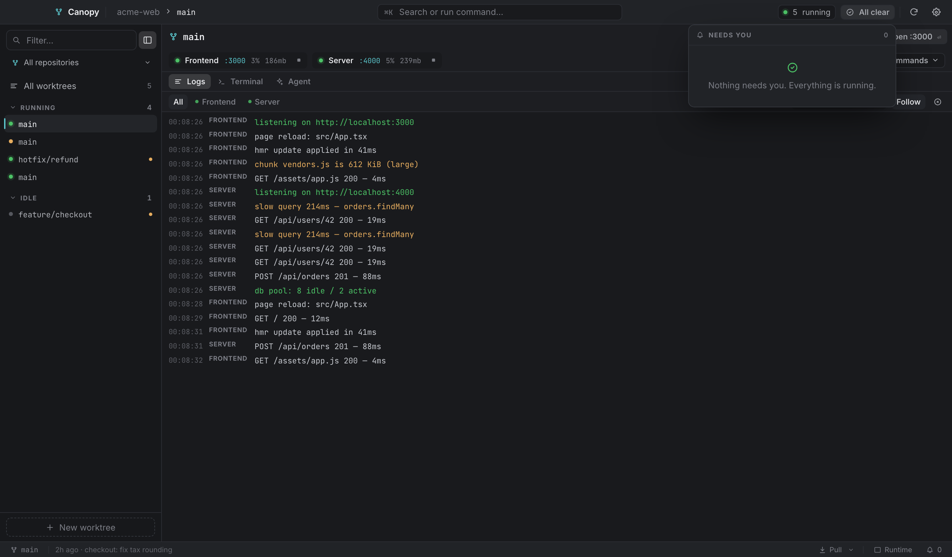Click the All worktrees list icon
Screen dimensions: 952x557
[14, 86]
